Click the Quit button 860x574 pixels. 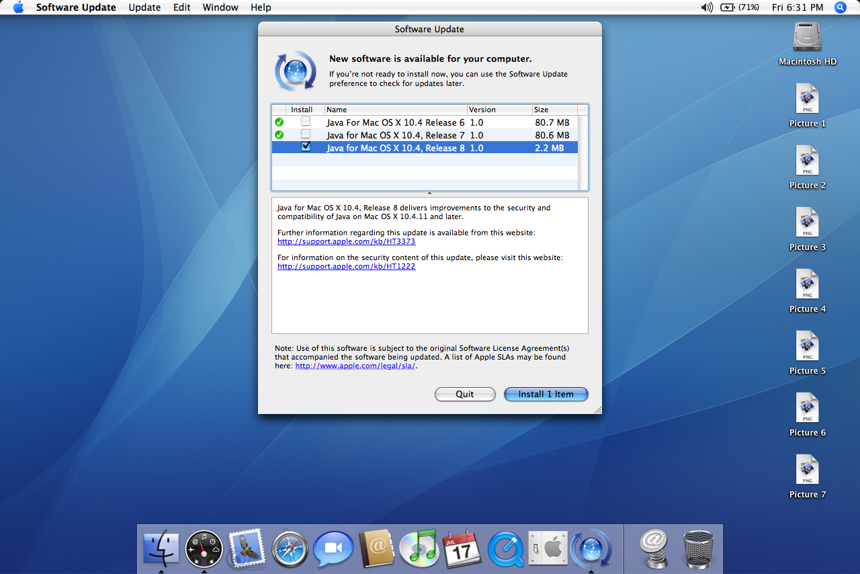[465, 394]
